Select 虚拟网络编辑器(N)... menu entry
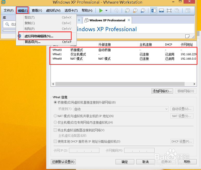The height and width of the screenshot is (170, 201). (46, 36)
